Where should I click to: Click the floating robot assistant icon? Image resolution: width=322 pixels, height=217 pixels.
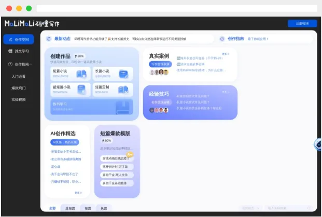click(x=318, y=144)
